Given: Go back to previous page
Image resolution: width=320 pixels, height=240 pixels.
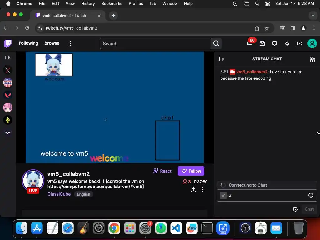Looking at the screenshot, I should pyautogui.click(x=6, y=28).
